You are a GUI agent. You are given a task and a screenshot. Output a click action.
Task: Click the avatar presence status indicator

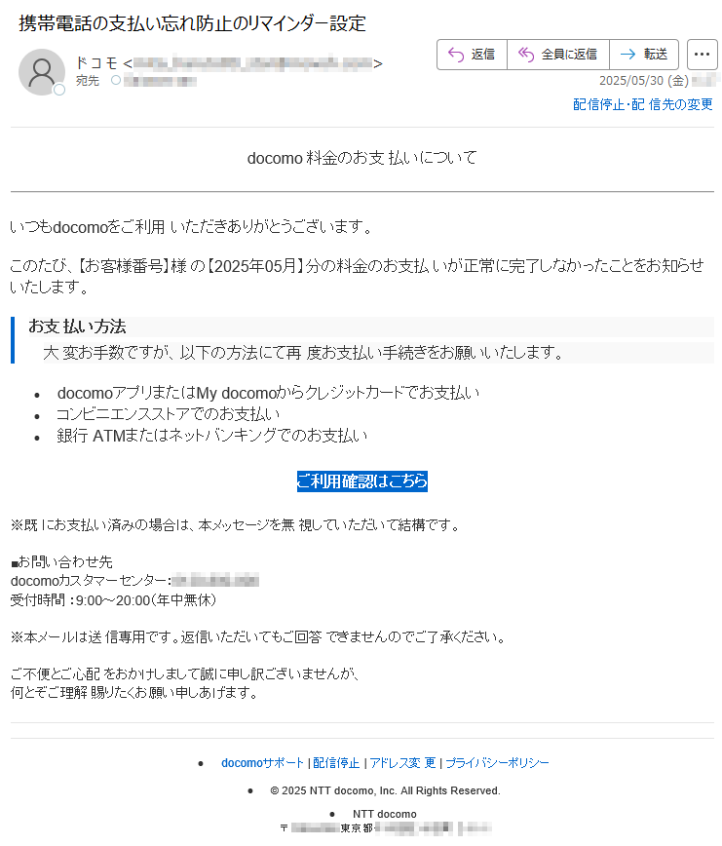pyautogui.click(x=59, y=90)
